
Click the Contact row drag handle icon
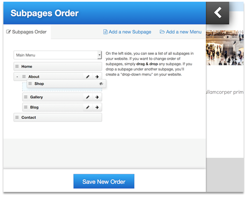point(17,117)
